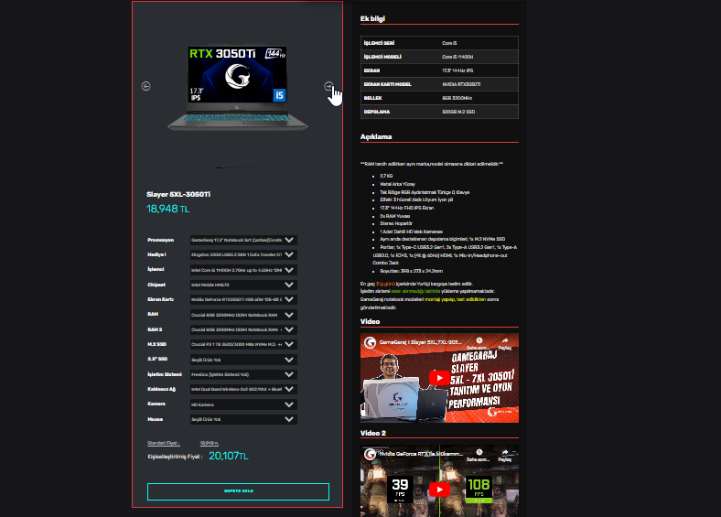Click the Standart Fiyat label
721x517 pixels.
tap(163, 443)
